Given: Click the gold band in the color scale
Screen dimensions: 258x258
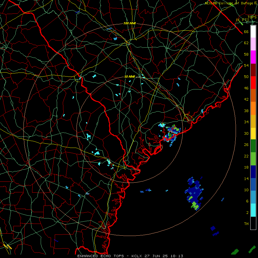Looking at the screenshot, I should coord(253,121).
